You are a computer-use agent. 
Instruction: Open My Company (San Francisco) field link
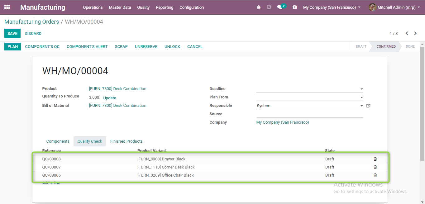coord(283,122)
